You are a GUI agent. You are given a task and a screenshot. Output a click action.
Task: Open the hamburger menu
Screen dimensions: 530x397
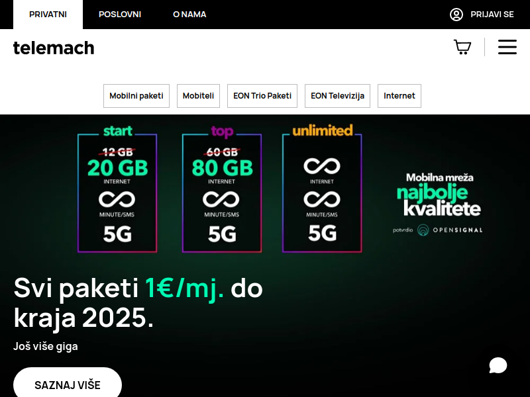pos(507,47)
